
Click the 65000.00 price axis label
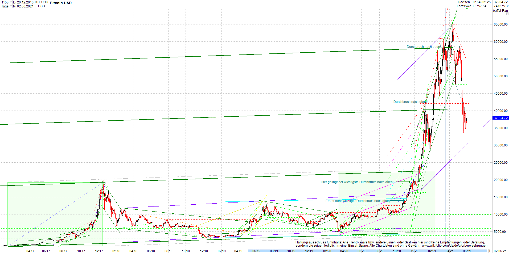501,24
